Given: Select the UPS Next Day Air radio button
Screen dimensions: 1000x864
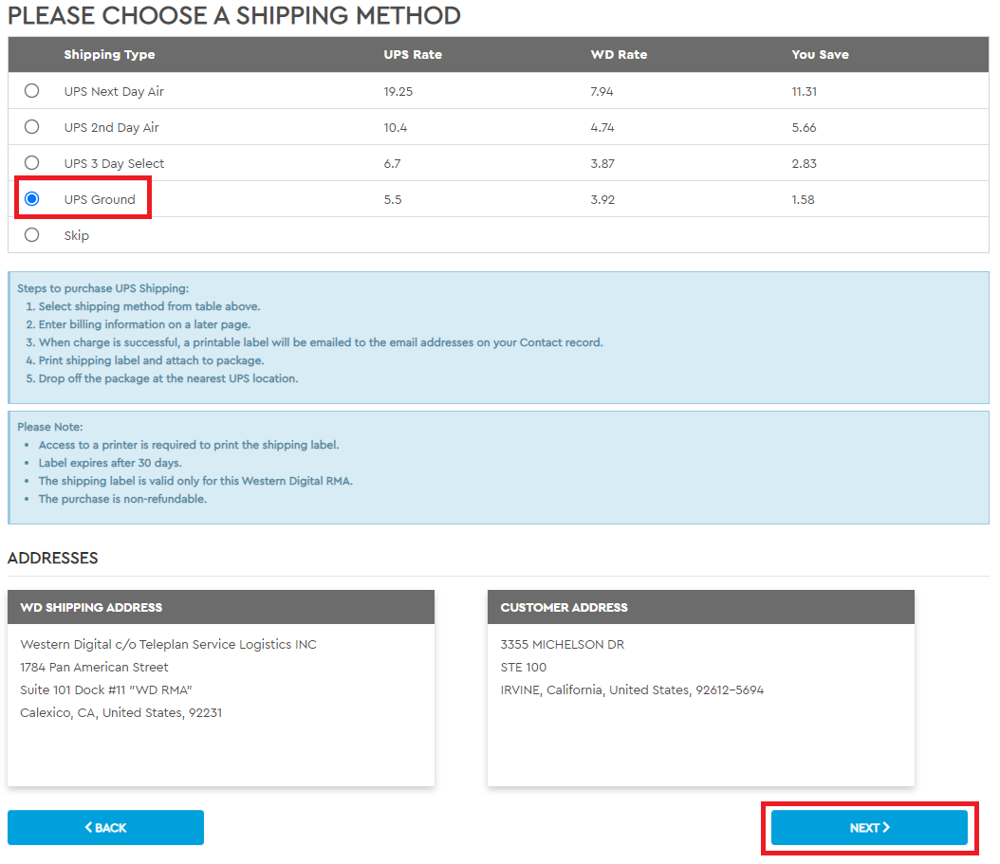Looking at the screenshot, I should coord(32,91).
